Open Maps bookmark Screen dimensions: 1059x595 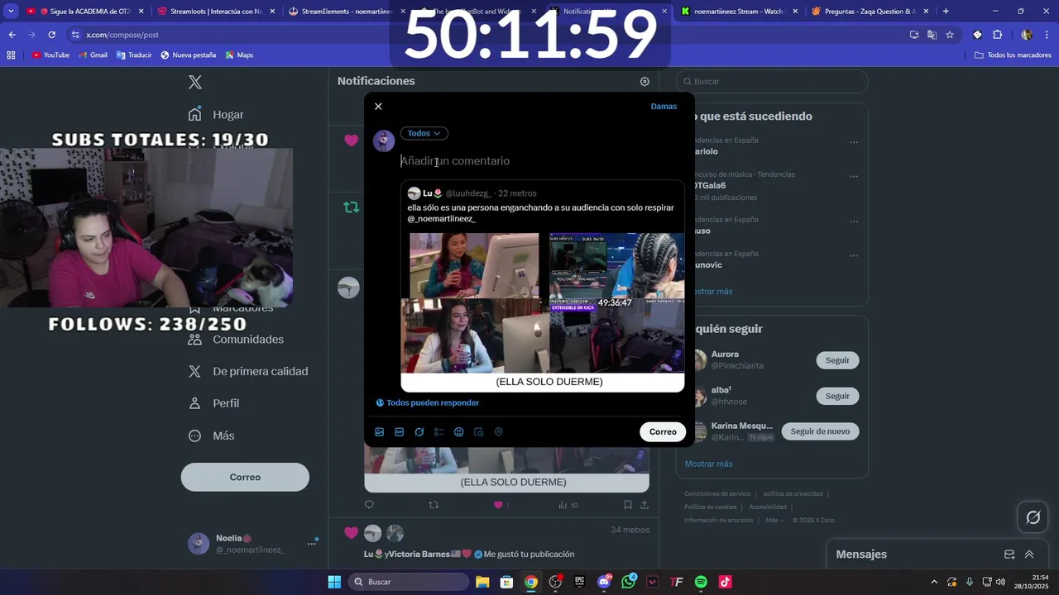click(x=238, y=55)
